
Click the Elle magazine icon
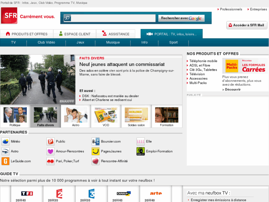(x=141, y=142)
